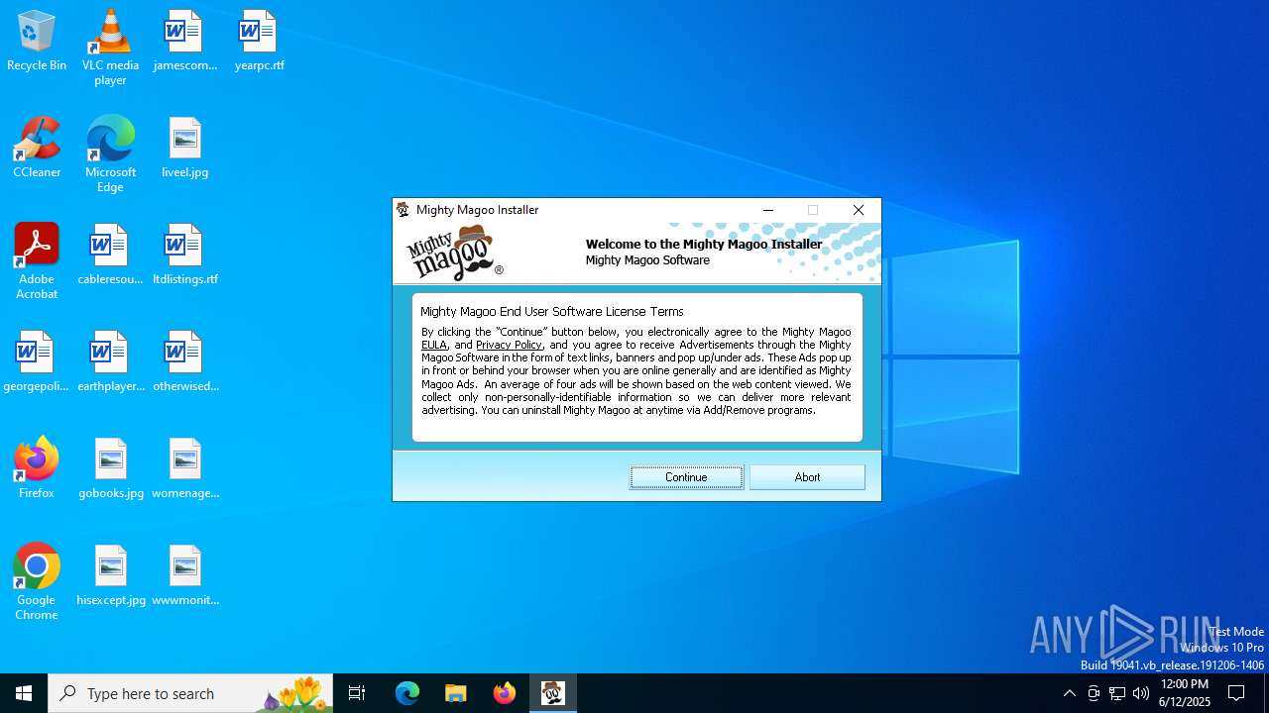Open File Explorer from the taskbar
Viewport: 1269px width, 713px height.
(x=456, y=693)
